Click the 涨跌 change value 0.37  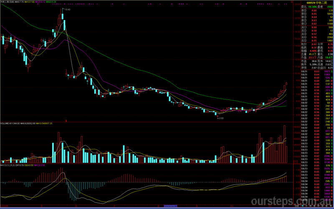pos(314,48)
